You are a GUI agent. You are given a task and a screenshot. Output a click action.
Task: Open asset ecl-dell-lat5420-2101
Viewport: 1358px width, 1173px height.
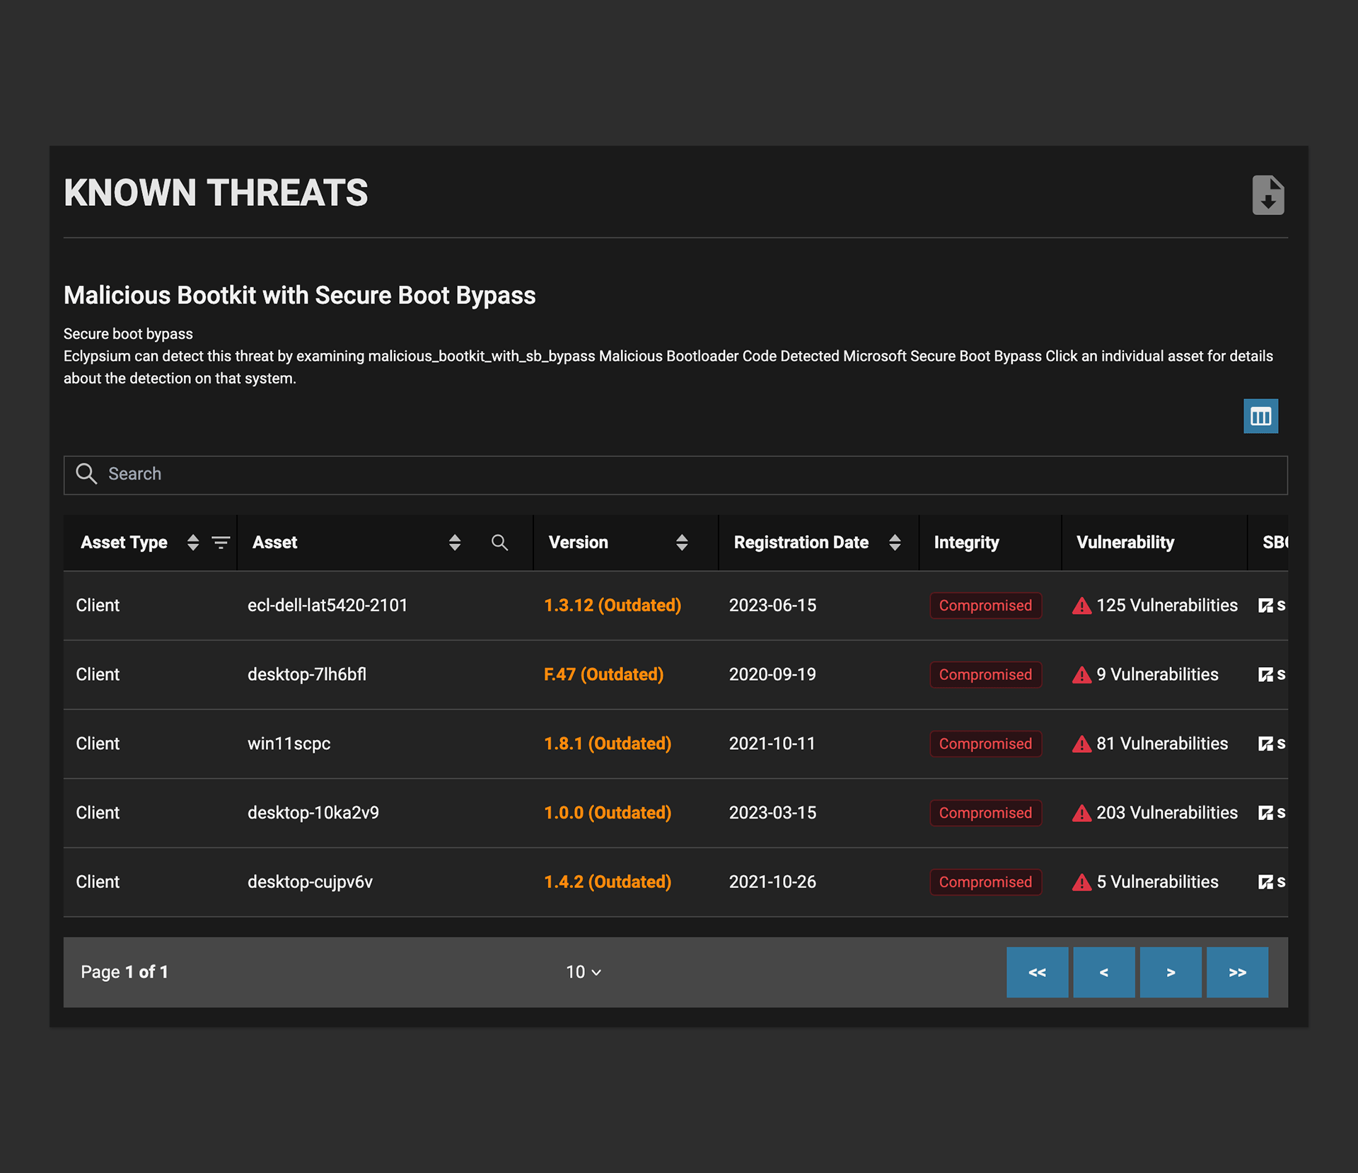pos(327,606)
